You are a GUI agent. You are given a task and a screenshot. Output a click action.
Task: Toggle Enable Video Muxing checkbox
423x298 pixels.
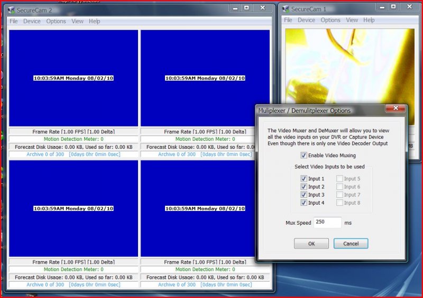click(304, 155)
